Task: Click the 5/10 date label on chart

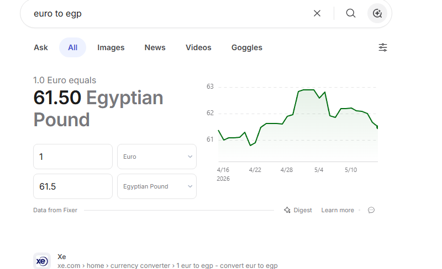Action: tap(351, 170)
